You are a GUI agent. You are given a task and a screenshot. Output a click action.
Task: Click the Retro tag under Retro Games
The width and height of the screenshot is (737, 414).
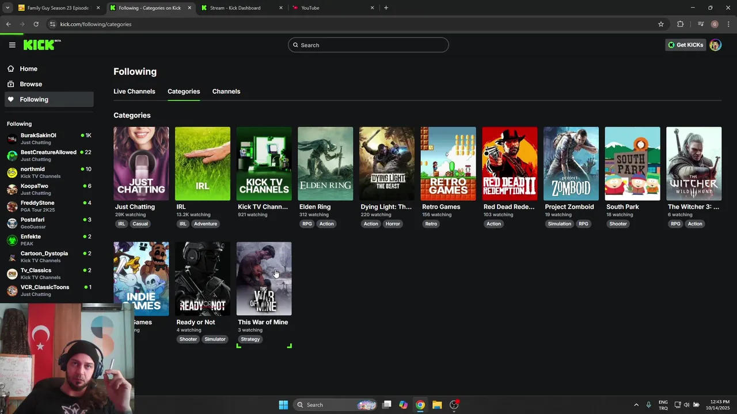pyautogui.click(x=431, y=224)
